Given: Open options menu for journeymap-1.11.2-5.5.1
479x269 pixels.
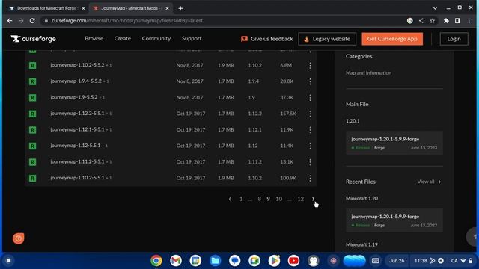Looking at the screenshot, I should click(310, 162).
